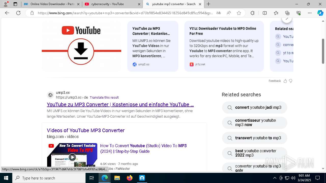Screen dimensions: 326x183
Task: Give thumbs up feedback
Action: [285, 81]
